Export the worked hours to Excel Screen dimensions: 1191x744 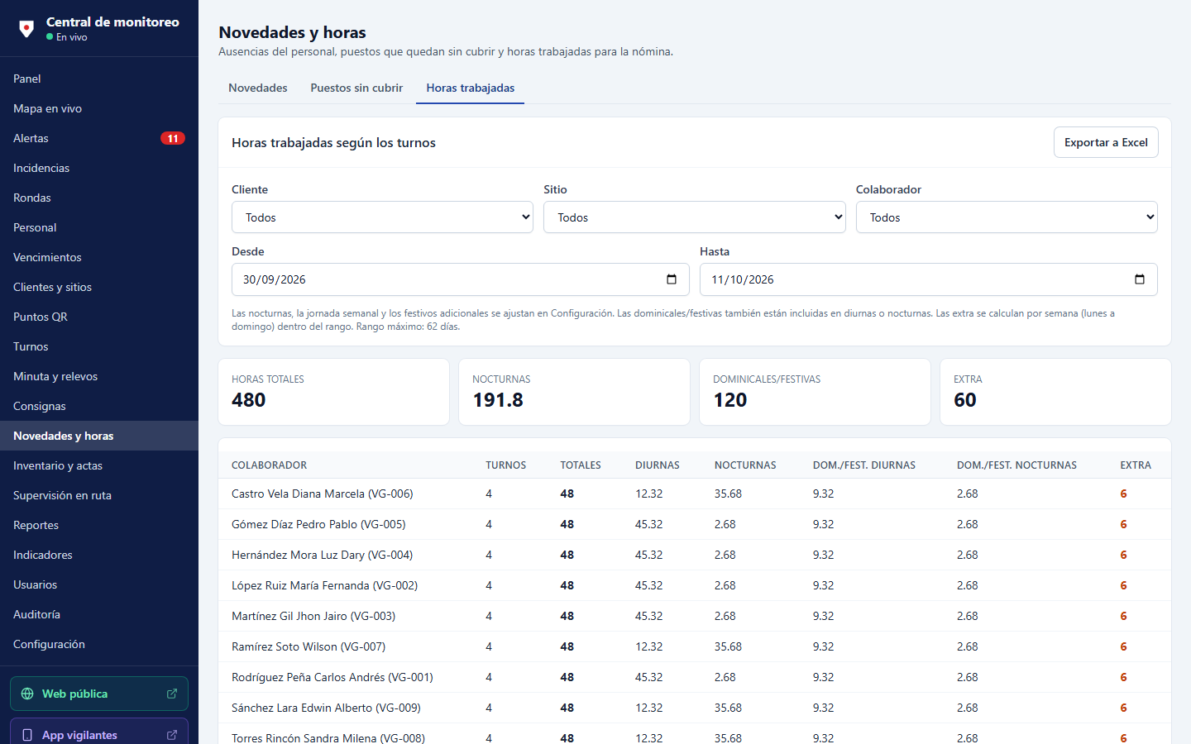1106,142
